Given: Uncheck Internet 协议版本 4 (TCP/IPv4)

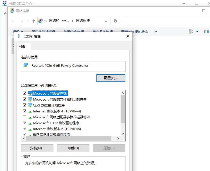Looking at the screenshot, I should click(24, 111).
